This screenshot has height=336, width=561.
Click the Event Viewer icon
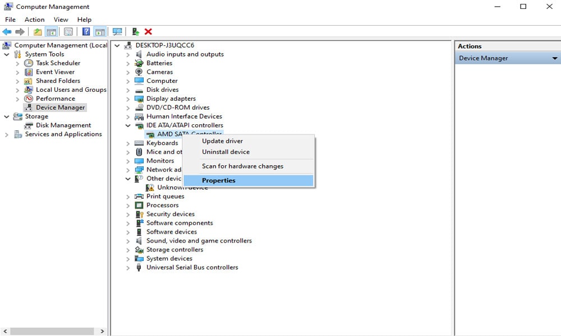(x=29, y=72)
